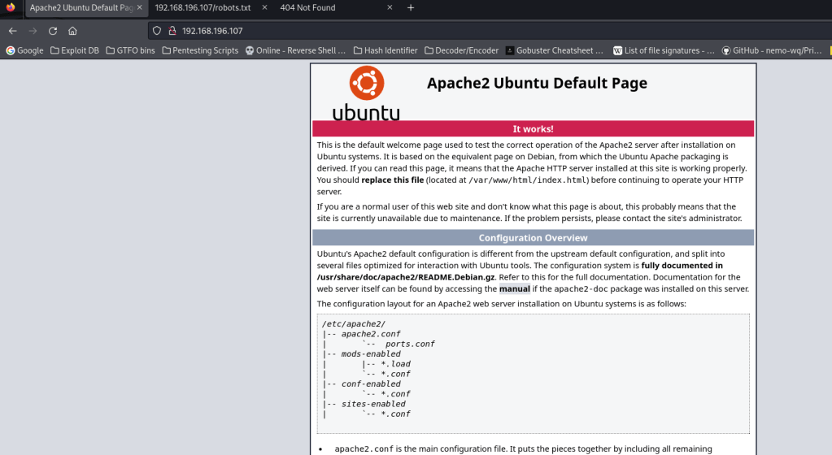The width and height of the screenshot is (832, 455).
Task: Reload the current page
Action: (53, 31)
